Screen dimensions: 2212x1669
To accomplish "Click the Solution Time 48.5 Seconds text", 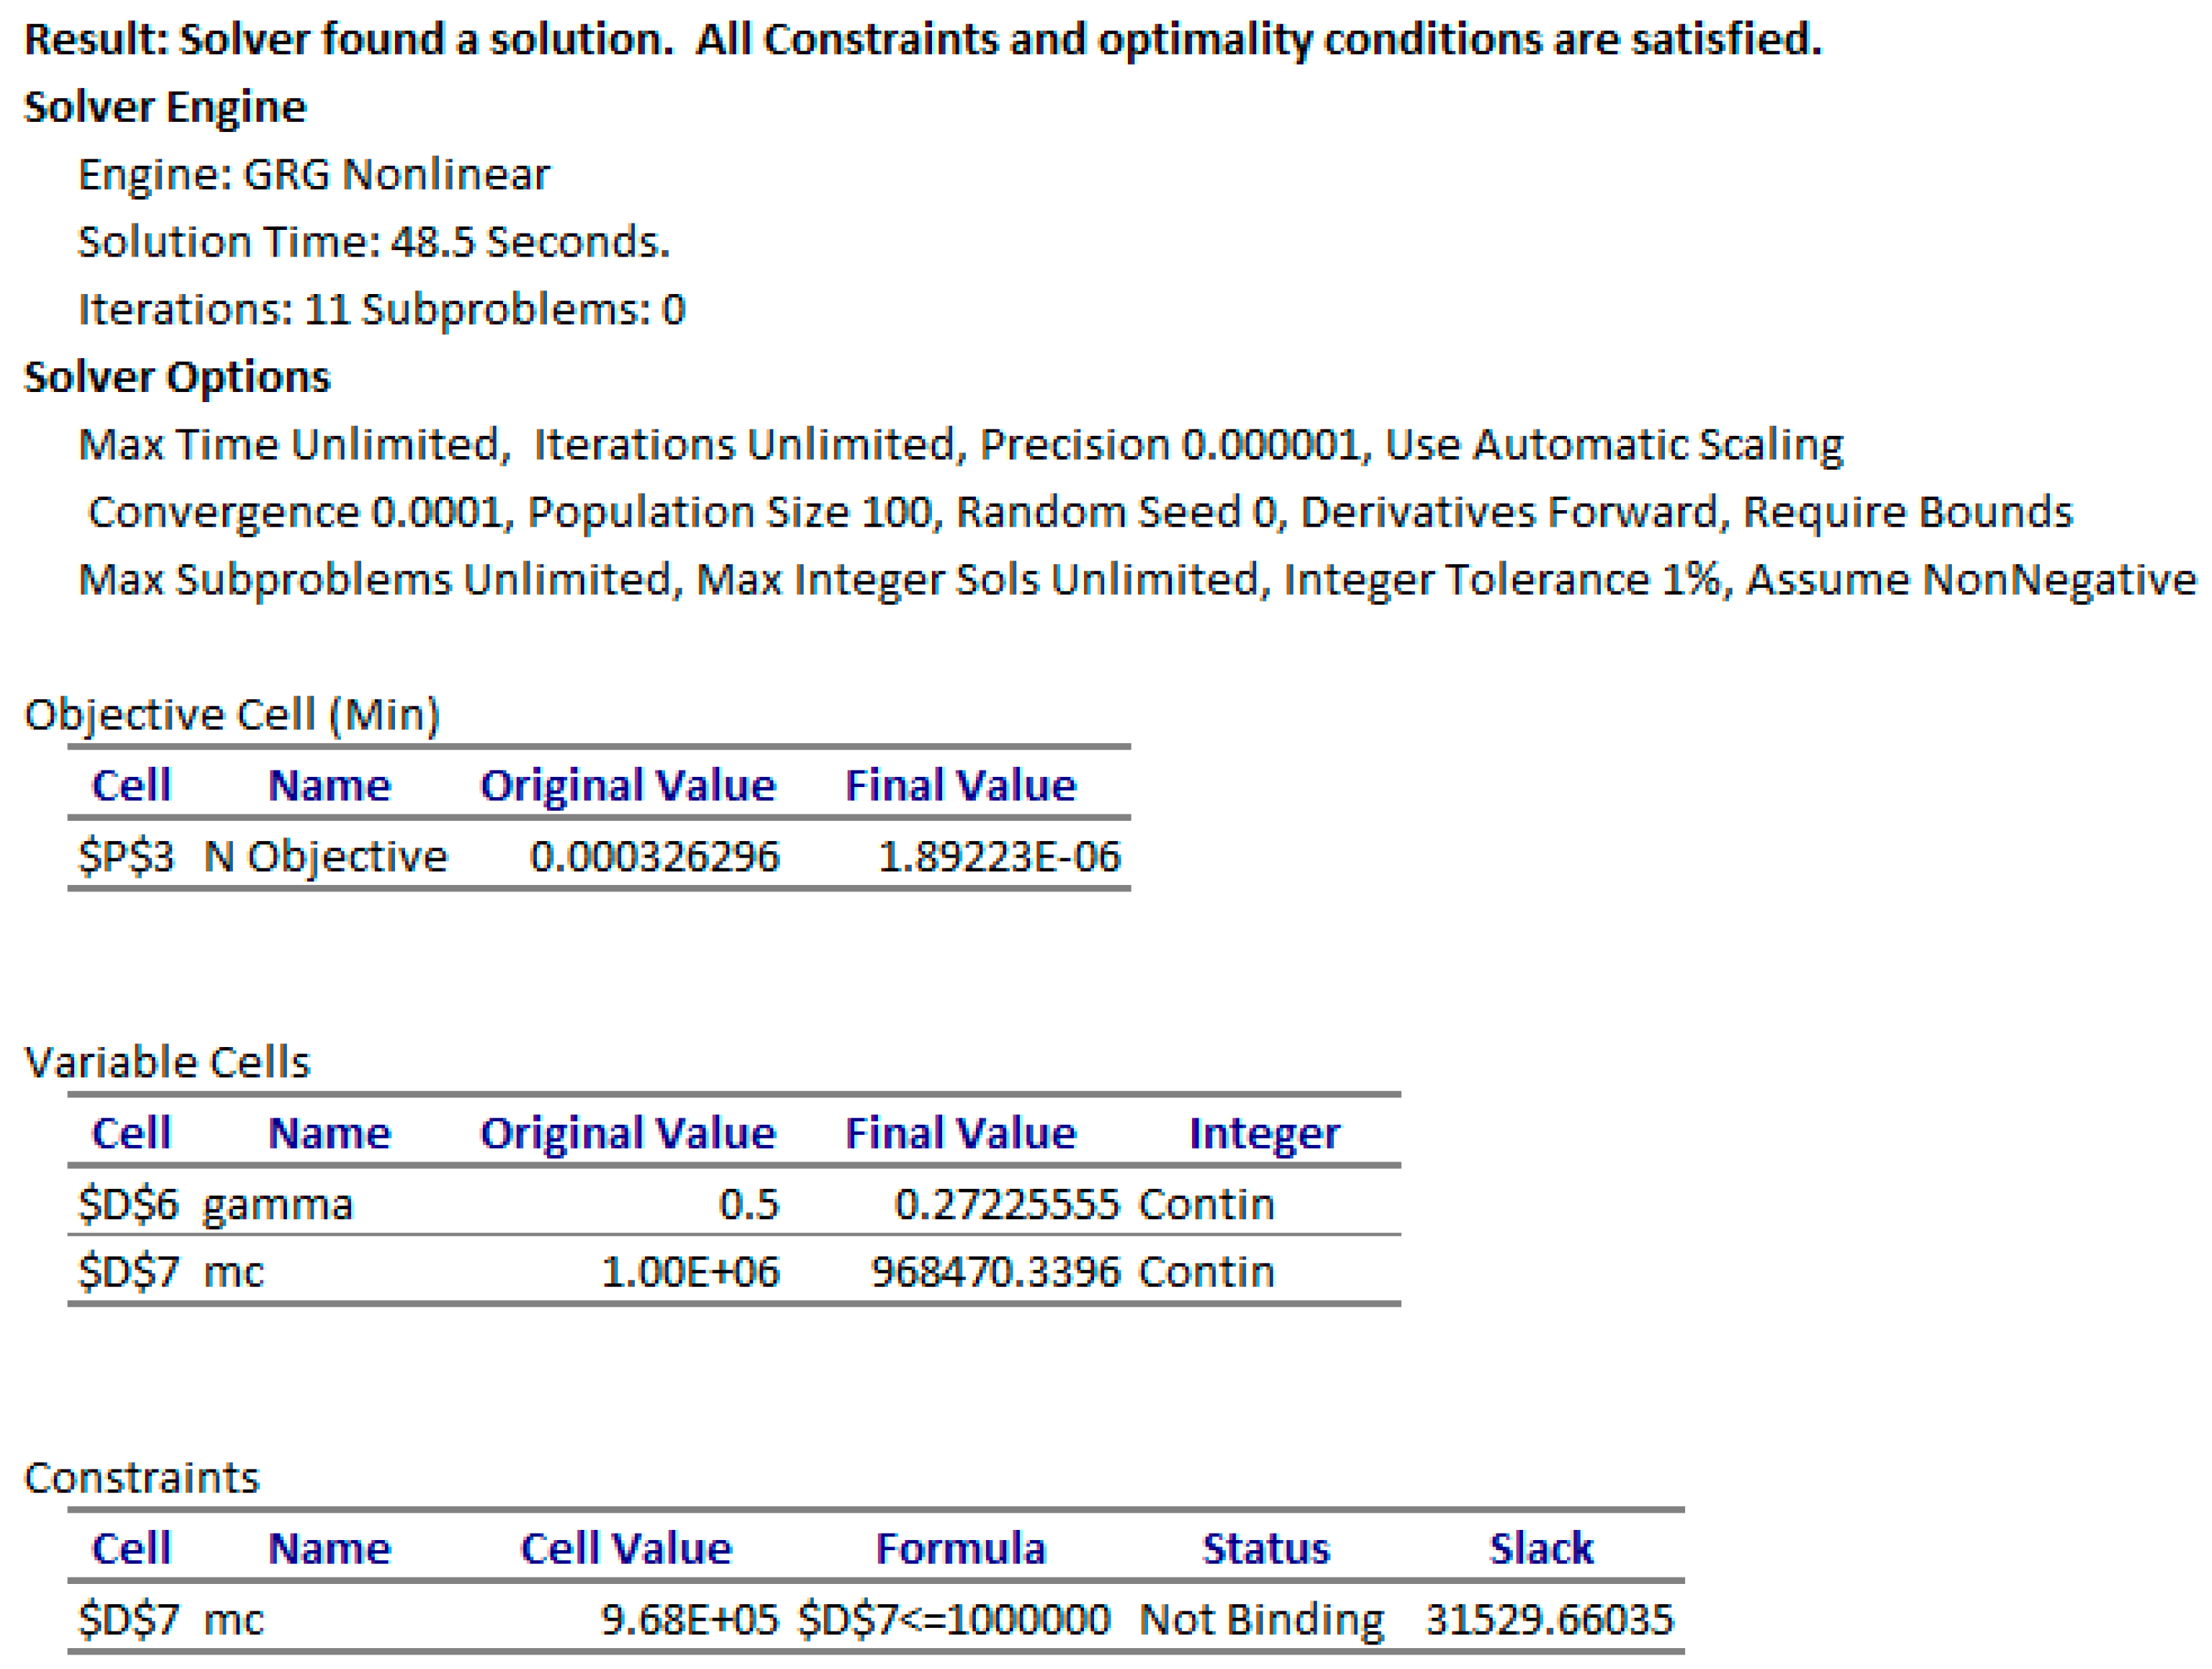I will [x=374, y=242].
